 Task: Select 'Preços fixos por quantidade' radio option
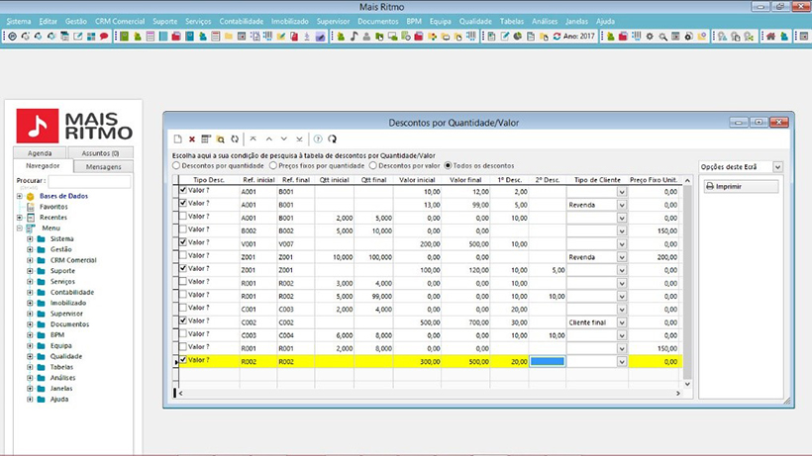point(273,166)
